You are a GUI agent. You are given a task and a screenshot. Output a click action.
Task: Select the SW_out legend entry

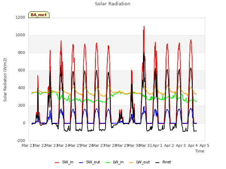(89, 162)
